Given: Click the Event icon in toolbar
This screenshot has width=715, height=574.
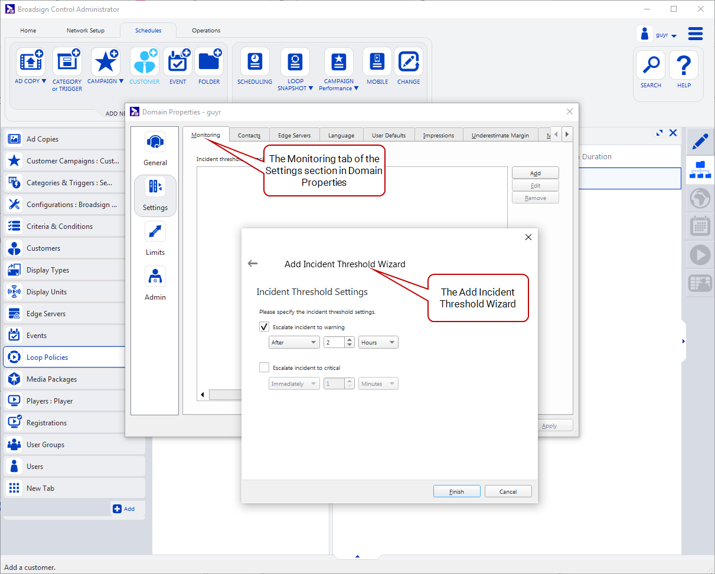Looking at the screenshot, I should click(x=178, y=62).
